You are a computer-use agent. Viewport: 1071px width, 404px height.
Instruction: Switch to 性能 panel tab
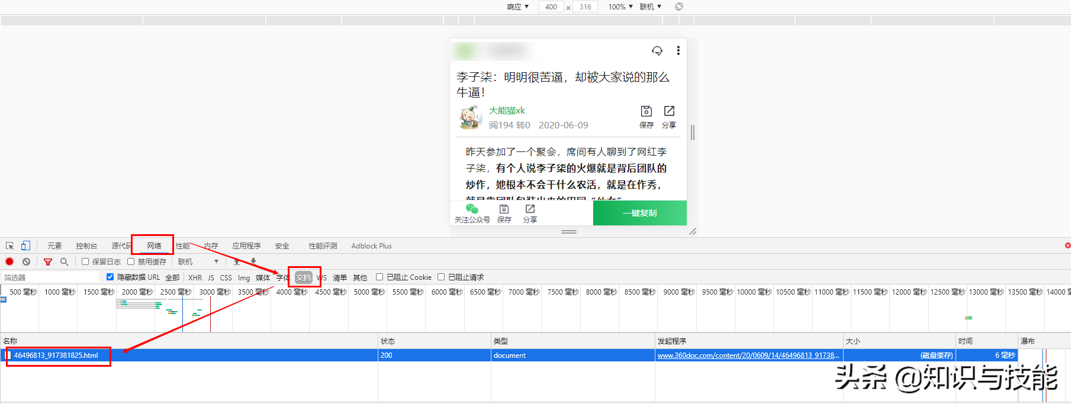(183, 245)
